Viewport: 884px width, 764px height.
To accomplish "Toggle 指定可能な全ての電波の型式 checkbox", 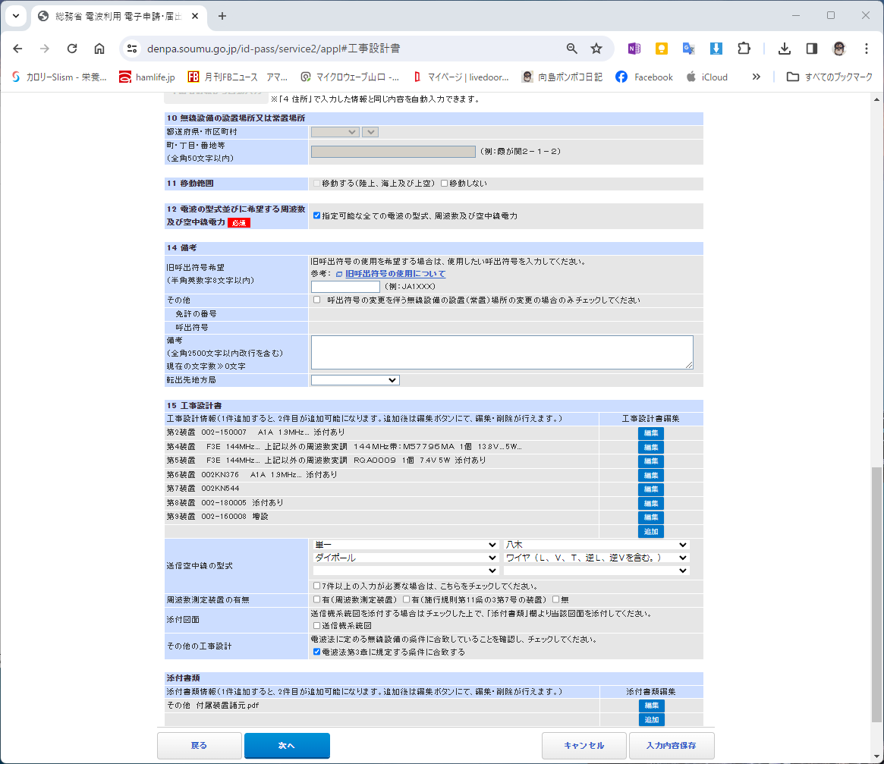I will tap(317, 215).
